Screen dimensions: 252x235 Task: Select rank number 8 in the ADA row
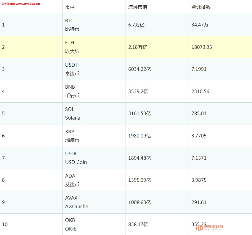click(3, 180)
